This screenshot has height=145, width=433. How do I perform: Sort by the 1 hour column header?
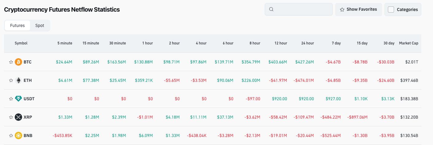(148, 43)
